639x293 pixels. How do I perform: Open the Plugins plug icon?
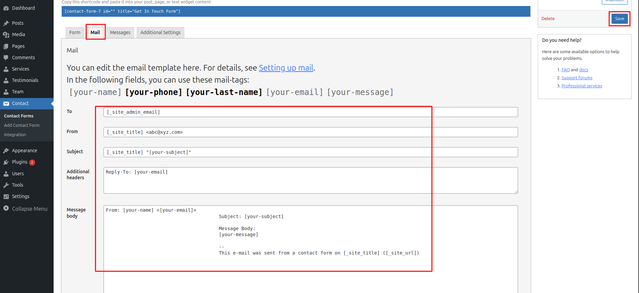click(6, 162)
